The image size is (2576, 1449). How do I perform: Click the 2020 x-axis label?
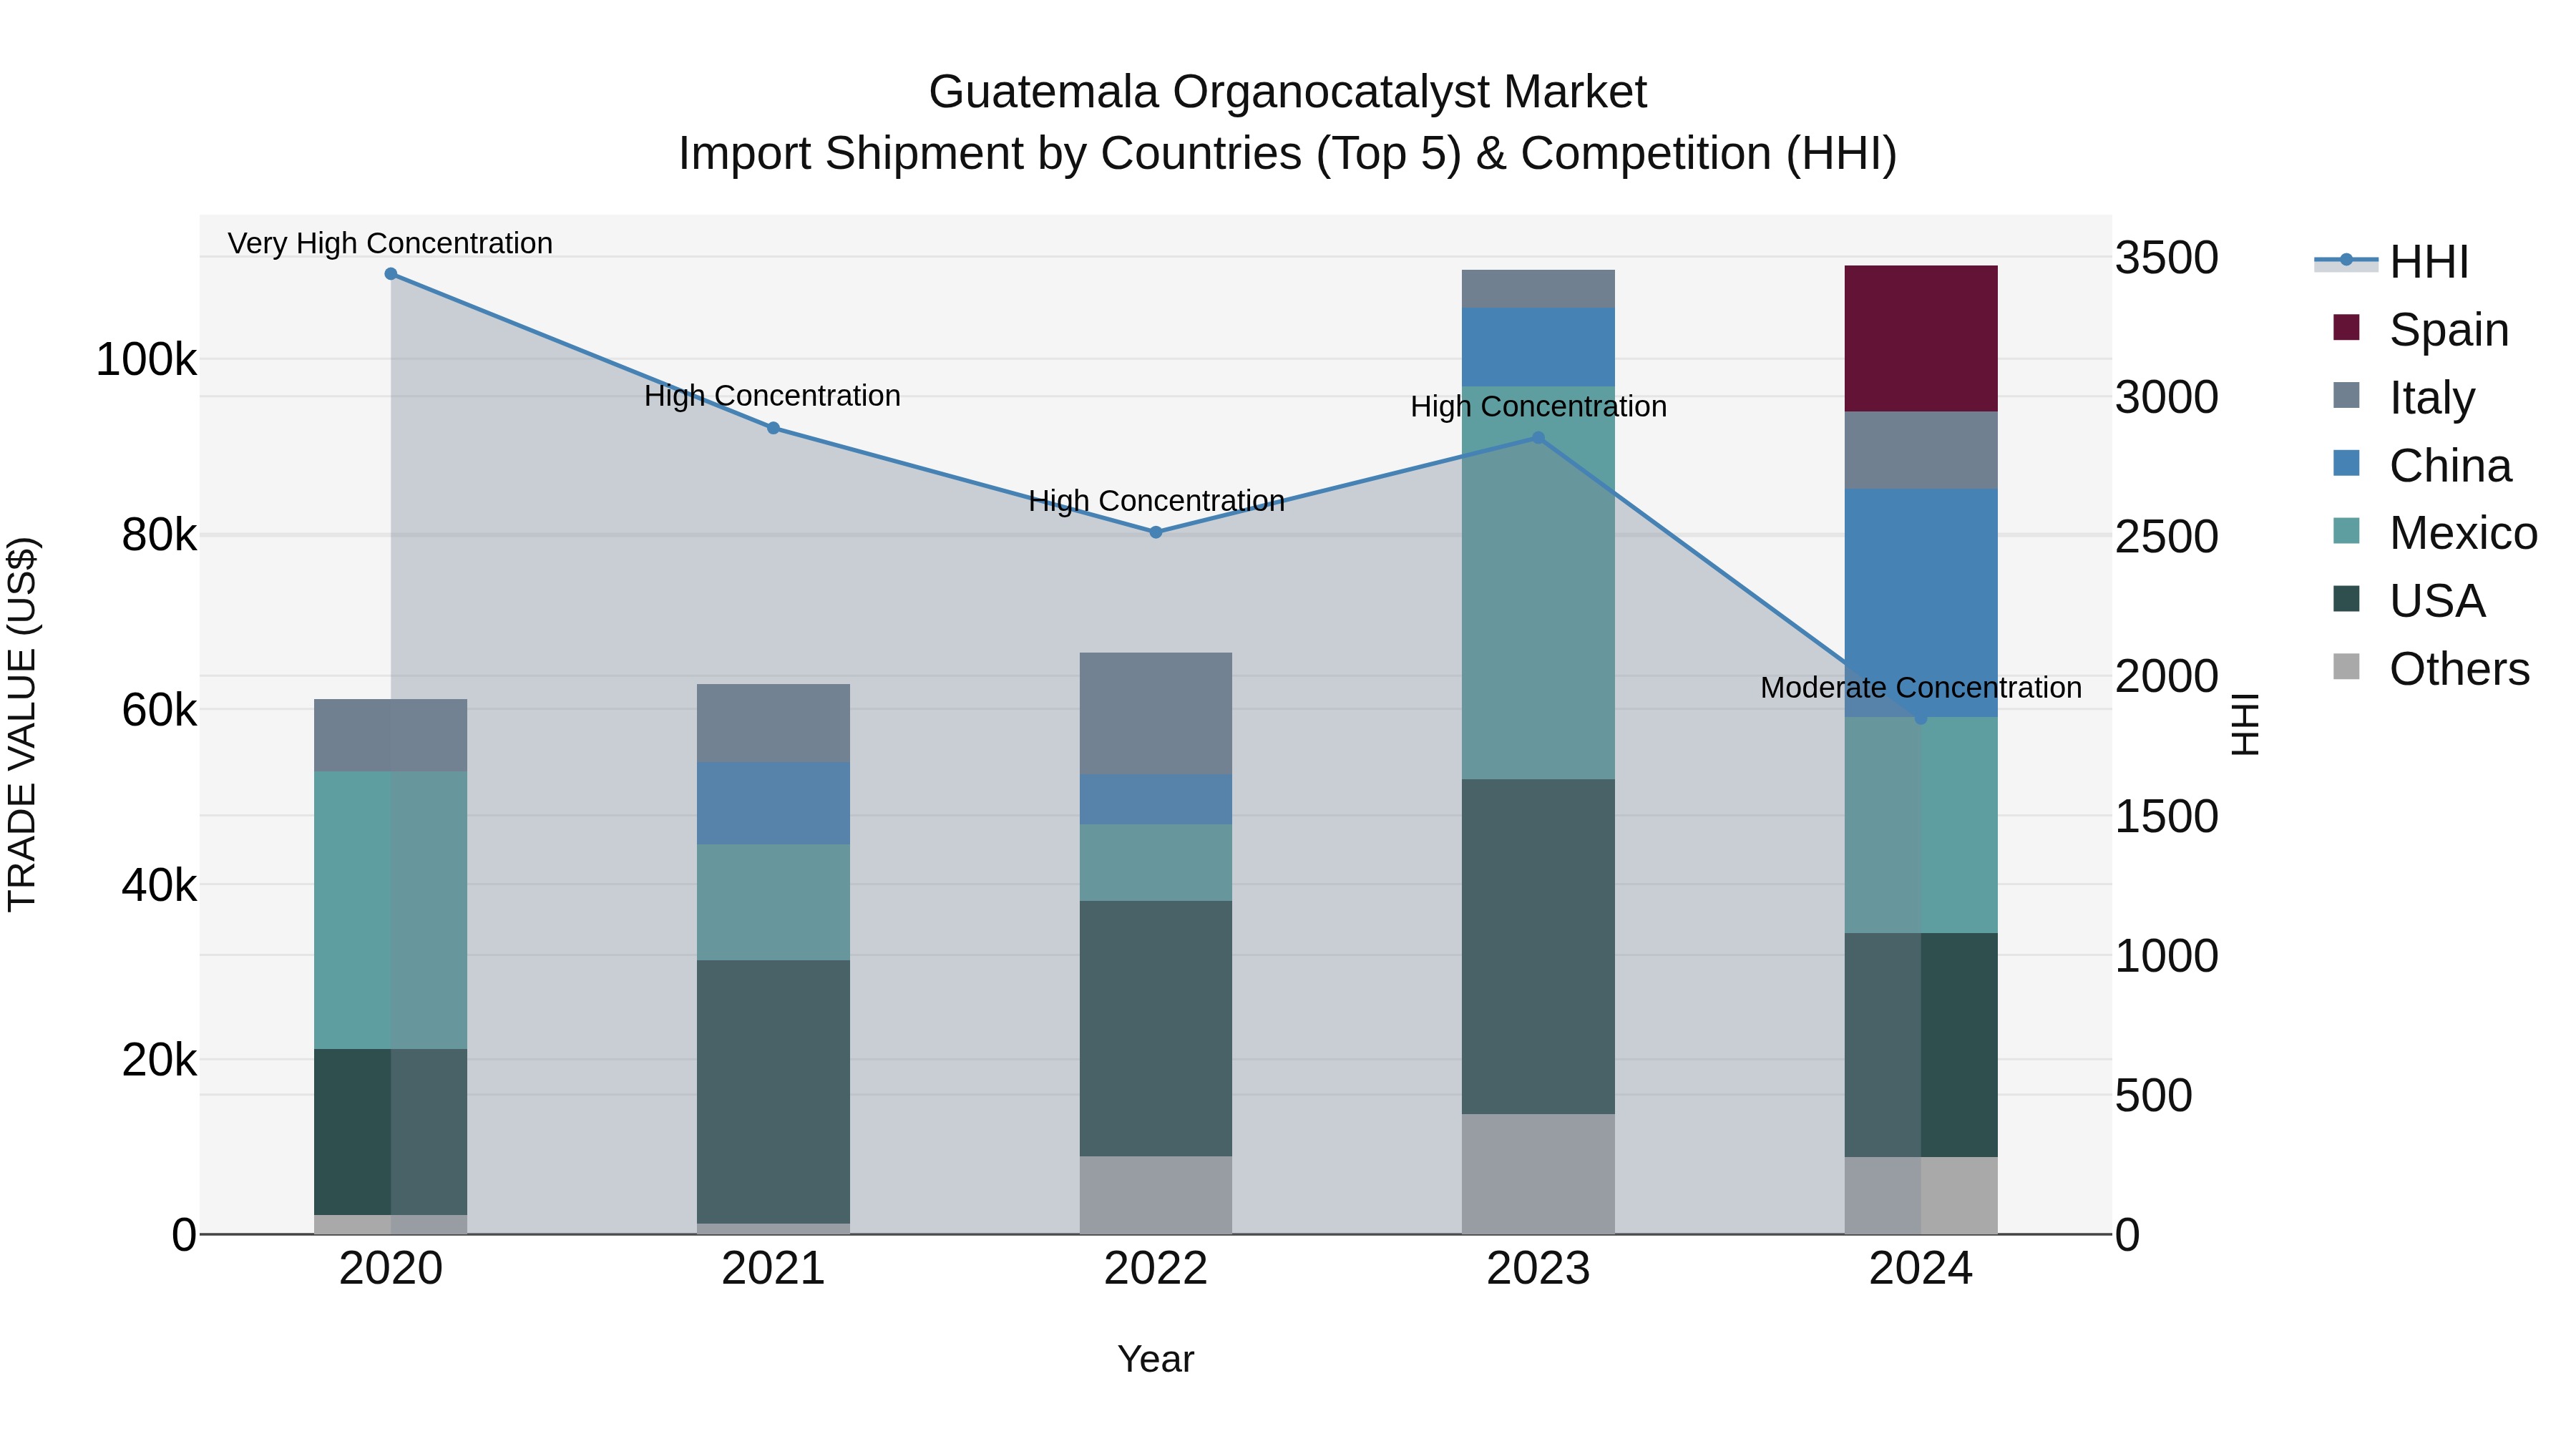(391, 1269)
